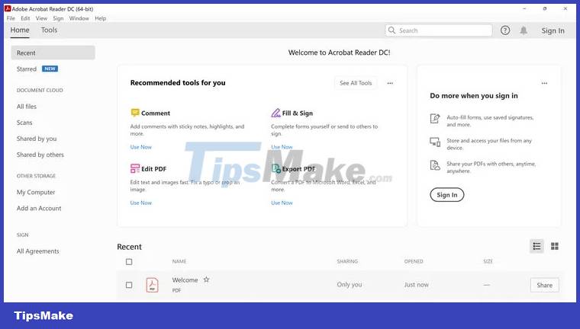The image size is (580, 329).
Task: Open the Sign menu
Action: (x=58, y=18)
